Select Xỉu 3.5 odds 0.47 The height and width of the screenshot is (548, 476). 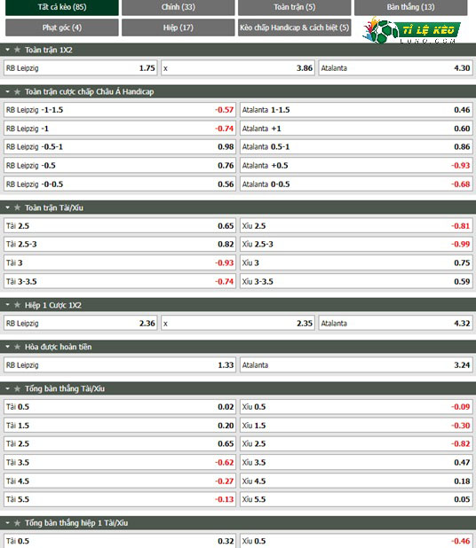coord(356,462)
